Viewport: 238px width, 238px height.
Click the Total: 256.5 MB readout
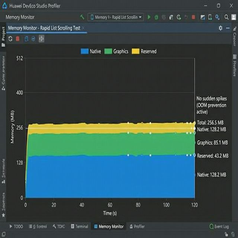pyautogui.click(x=210, y=122)
